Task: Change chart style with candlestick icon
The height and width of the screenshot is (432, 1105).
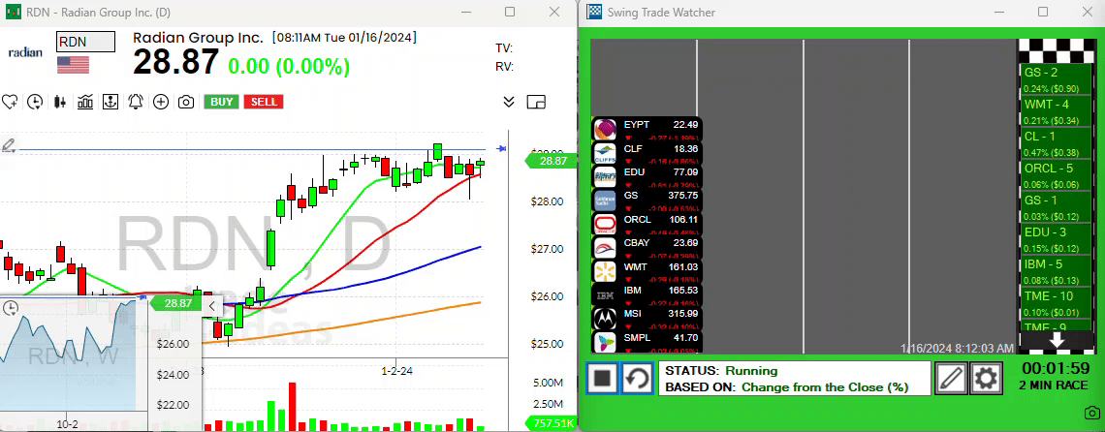Action: tap(60, 102)
